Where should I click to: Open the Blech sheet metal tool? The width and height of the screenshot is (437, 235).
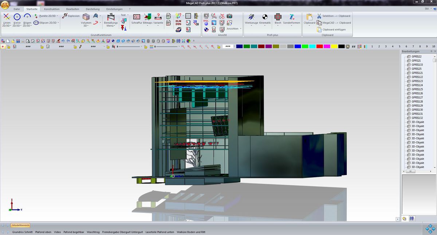(x=278, y=17)
